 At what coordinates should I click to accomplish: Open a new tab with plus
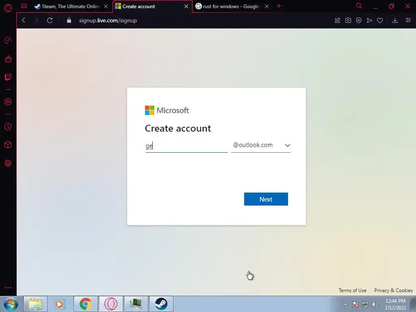point(279,6)
